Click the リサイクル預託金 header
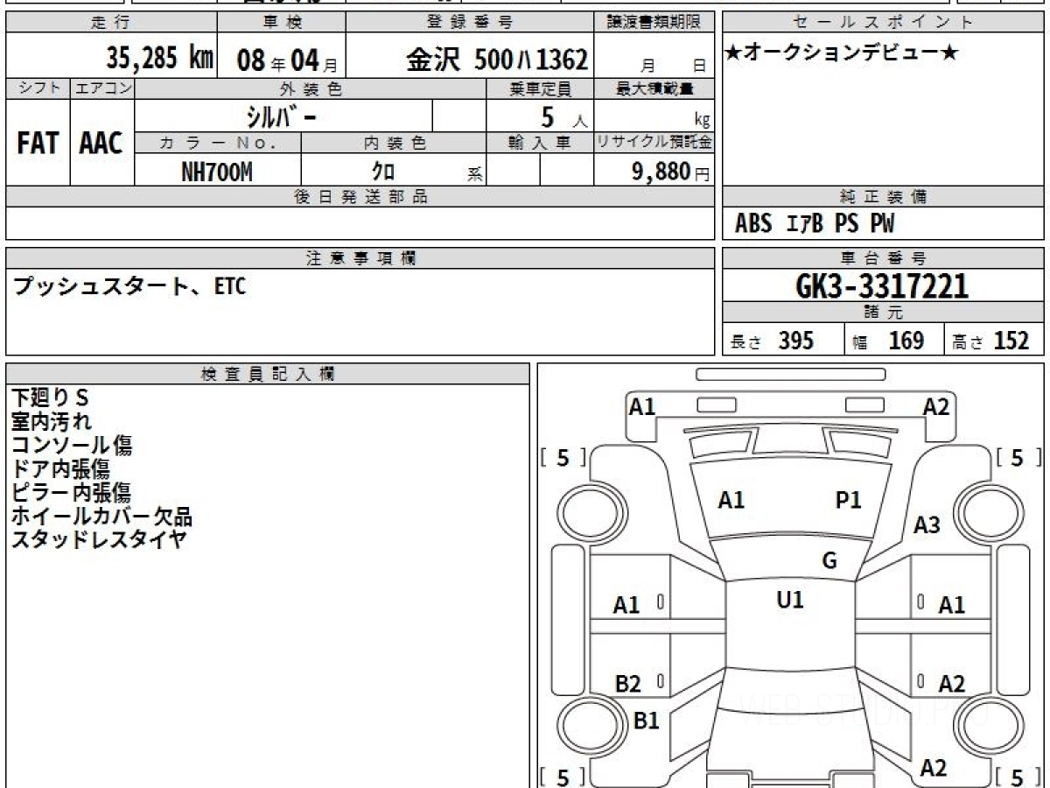 click(x=654, y=143)
